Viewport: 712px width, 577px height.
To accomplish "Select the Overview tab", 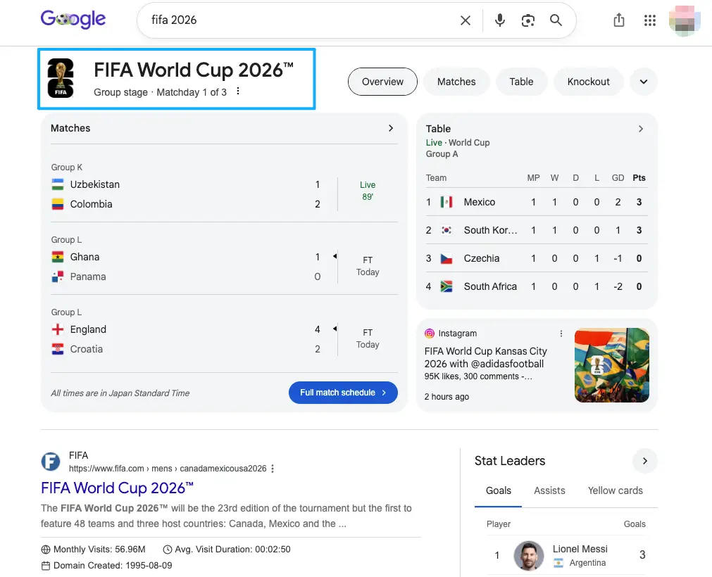I will [382, 82].
